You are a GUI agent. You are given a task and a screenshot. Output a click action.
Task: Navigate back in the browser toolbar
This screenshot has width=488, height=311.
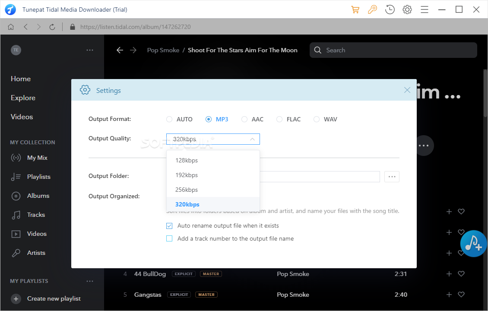click(26, 27)
